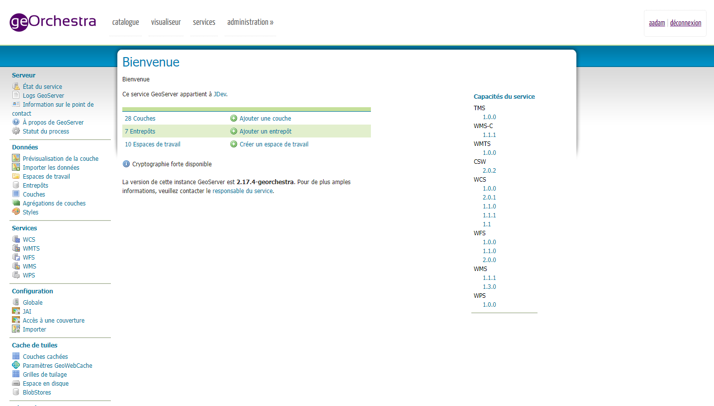This screenshot has height=406, width=714.
Task: Open the 28 Couches link
Action: click(140, 119)
